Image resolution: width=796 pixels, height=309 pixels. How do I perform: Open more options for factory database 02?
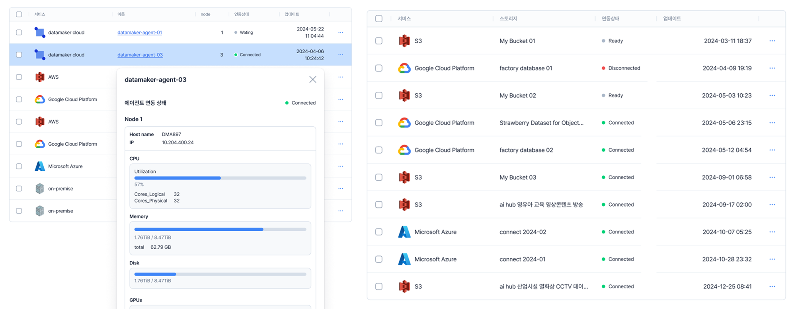point(772,150)
